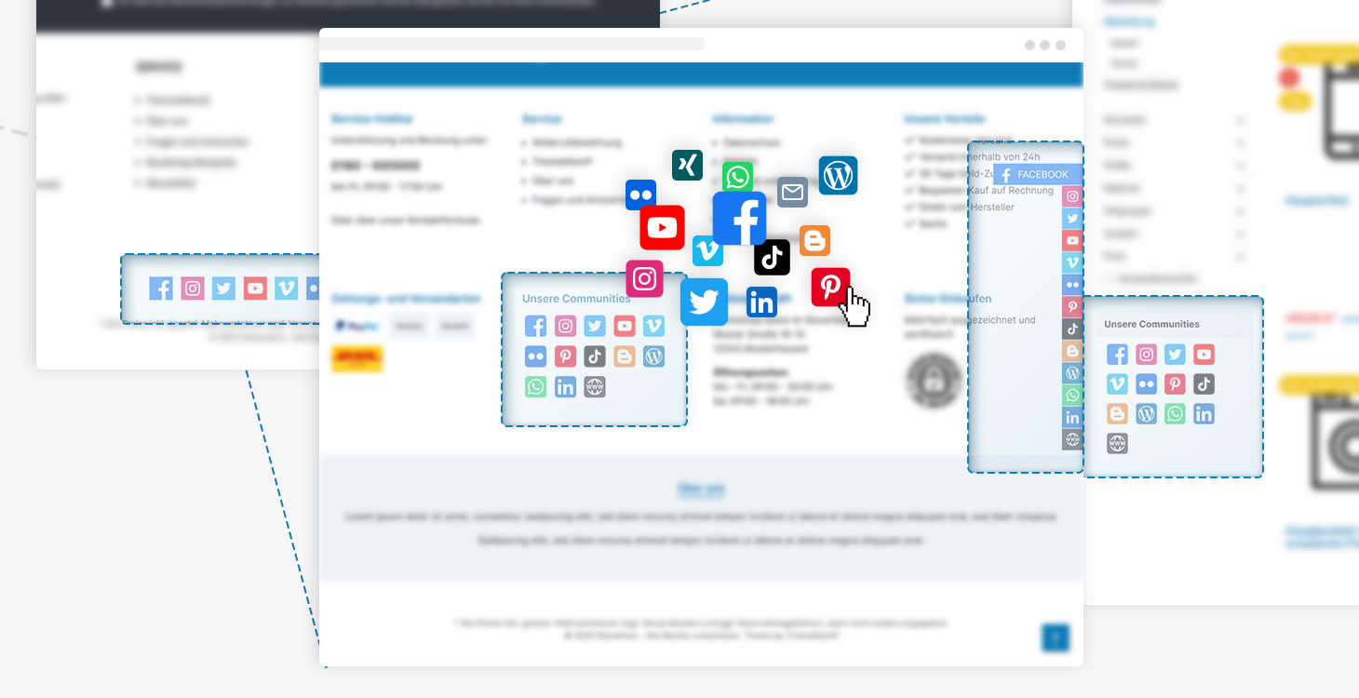The image size is (1359, 698).
Task: Click the Twitter icon in the sidebar flyout
Action: 1072,218
